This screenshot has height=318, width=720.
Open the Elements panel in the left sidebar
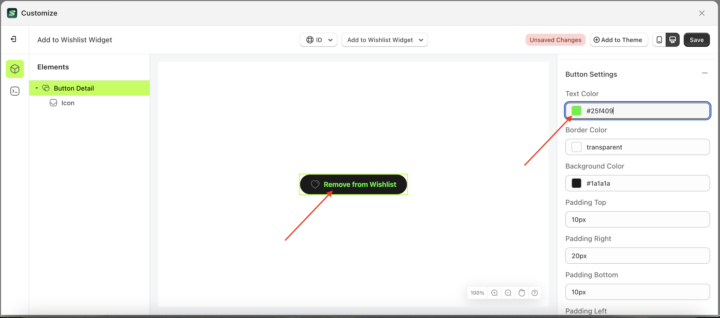pyautogui.click(x=15, y=69)
